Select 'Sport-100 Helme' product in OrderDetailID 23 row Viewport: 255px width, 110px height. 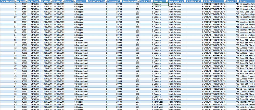click(x=247, y=25)
